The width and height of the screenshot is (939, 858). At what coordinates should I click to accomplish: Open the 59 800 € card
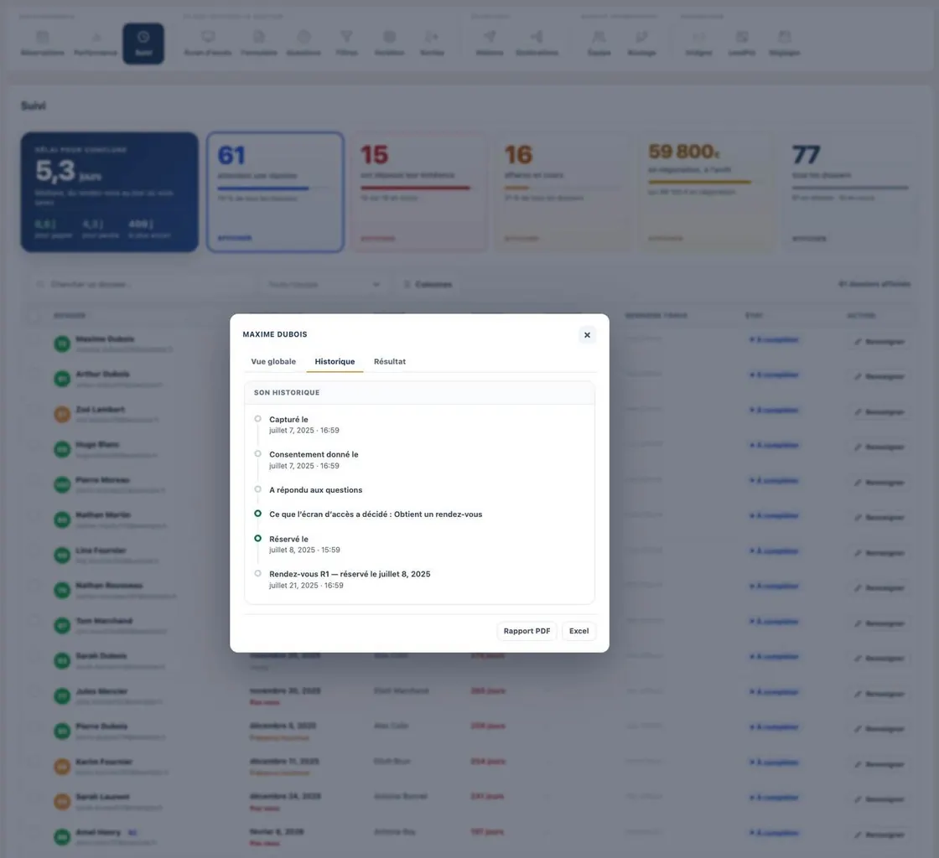[706, 192]
